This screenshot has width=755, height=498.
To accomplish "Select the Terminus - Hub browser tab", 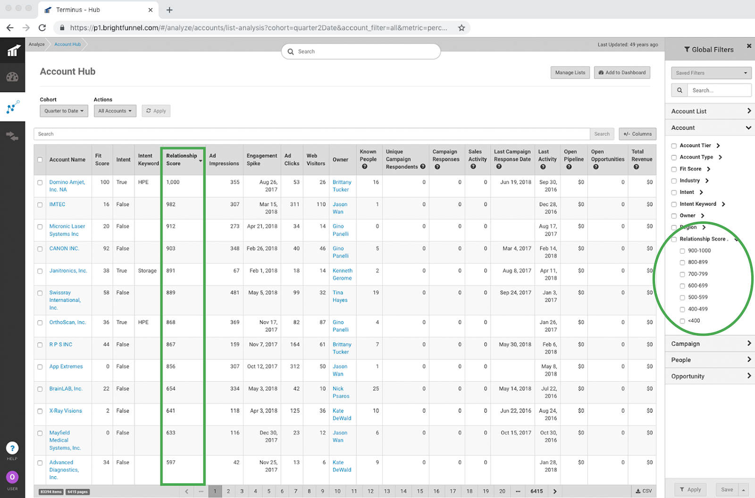I will (98, 10).
